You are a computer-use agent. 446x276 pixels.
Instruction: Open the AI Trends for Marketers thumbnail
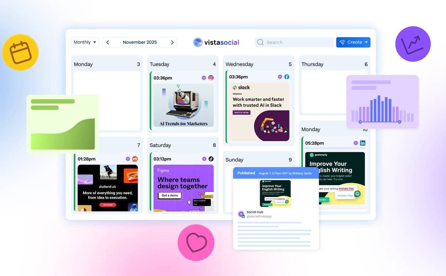183,105
